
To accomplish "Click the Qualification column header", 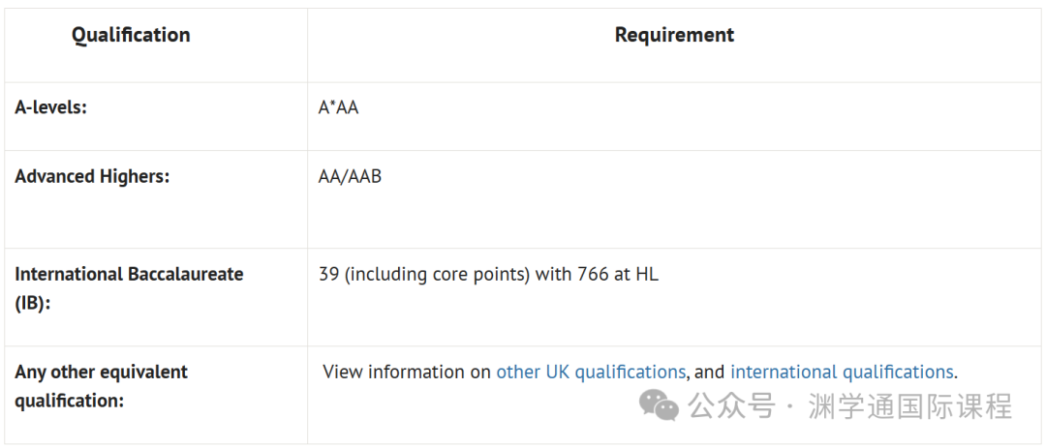I will point(131,35).
